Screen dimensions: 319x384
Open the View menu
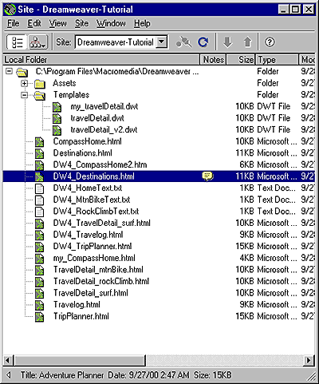click(x=57, y=23)
